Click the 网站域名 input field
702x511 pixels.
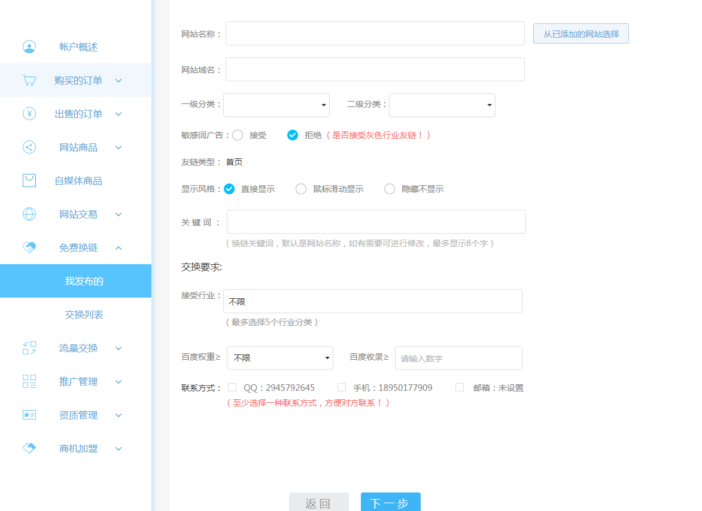tap(375, 69)
